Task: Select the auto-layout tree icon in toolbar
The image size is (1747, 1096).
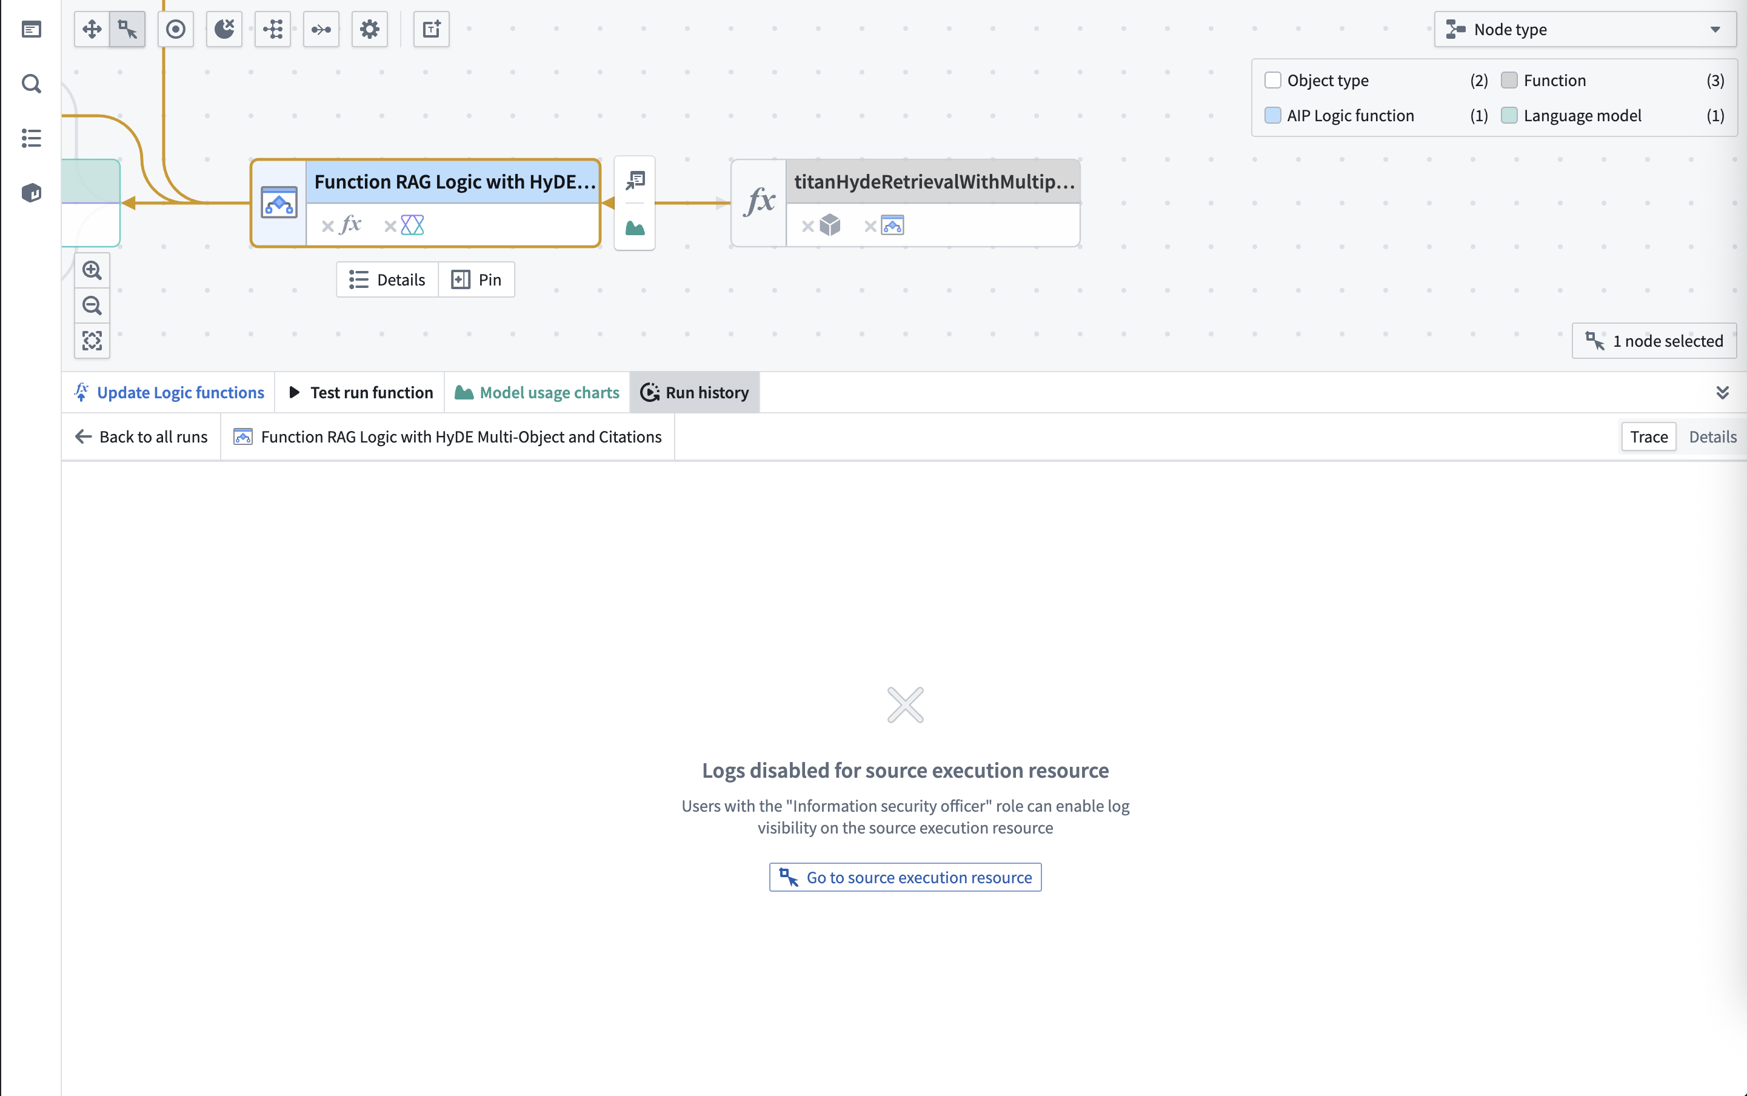Action: click(x=273, y=29)
